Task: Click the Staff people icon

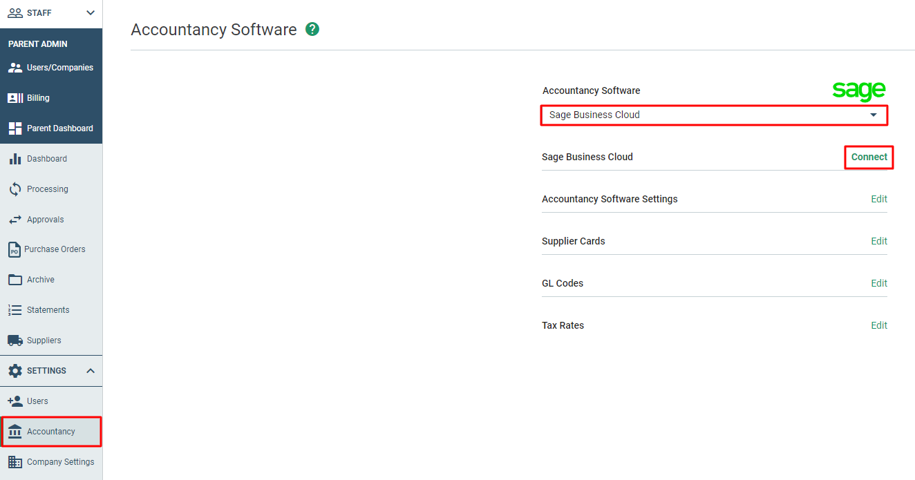Action: (x=15, y=13)
